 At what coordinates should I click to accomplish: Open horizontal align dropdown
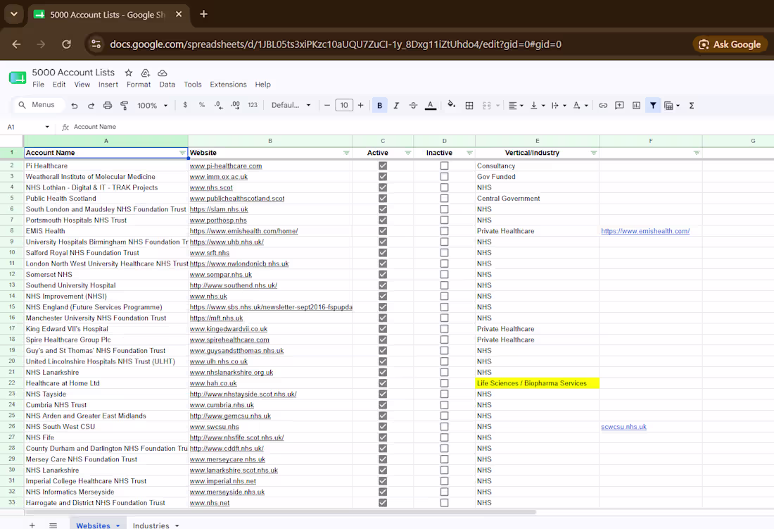coord(516,105)
